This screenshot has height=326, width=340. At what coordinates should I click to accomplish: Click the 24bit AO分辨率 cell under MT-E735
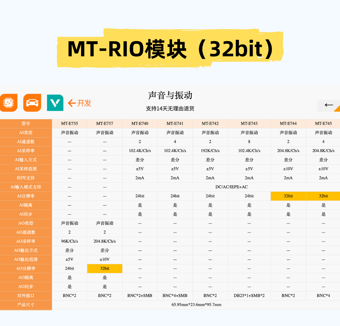(69, 269)
